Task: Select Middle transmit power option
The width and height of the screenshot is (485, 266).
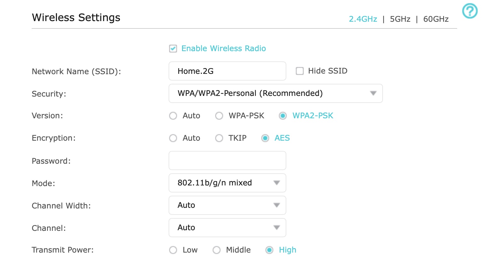Action: (x=217, y=250)
